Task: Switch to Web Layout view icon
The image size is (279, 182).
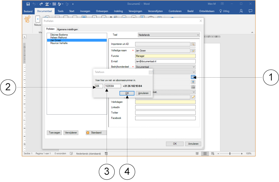Action: (x=213, y=154)
